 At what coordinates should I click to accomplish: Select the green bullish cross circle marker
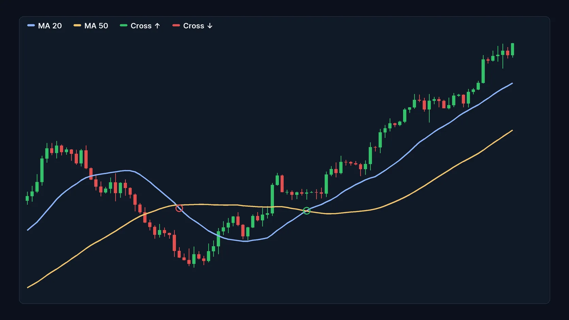307,211
